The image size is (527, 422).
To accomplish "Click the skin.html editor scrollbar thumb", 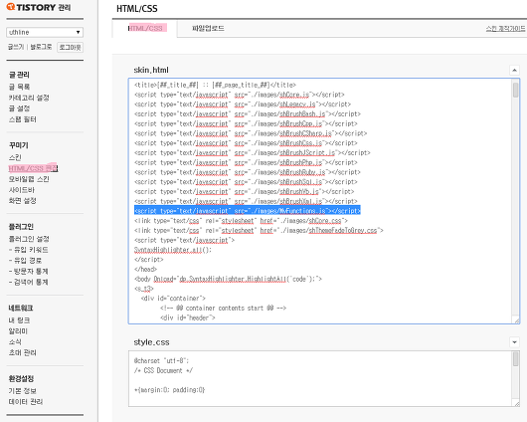I will (516, 90).
